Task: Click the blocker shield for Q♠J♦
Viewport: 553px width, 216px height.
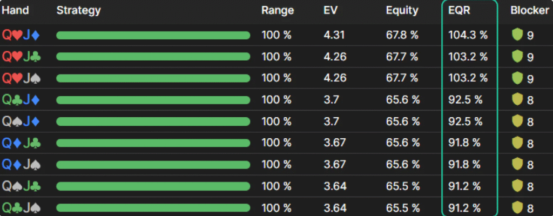Action: 517,122
